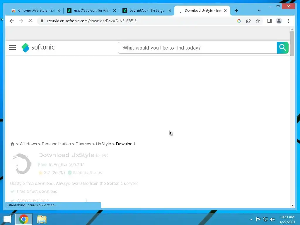Open a new tab

[236, 11]
